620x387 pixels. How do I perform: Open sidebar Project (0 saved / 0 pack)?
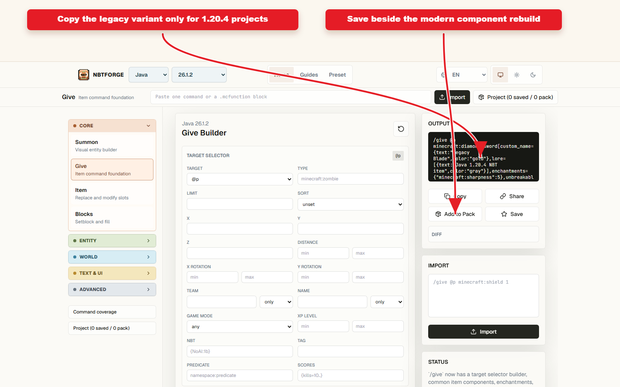coord(112,328)
